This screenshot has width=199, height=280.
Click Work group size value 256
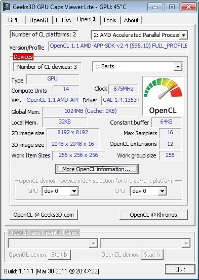170,155
